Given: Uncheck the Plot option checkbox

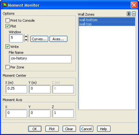Looking at the screenshot, I should click(x=7, y=26).
